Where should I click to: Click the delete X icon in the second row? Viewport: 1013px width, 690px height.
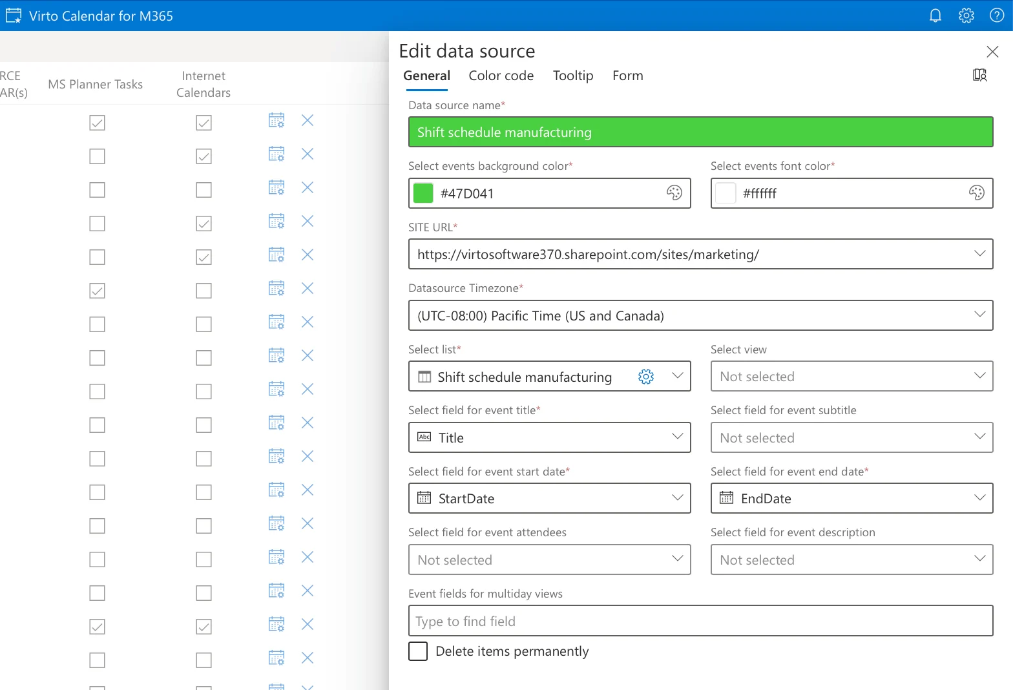(x=308, y=154)
